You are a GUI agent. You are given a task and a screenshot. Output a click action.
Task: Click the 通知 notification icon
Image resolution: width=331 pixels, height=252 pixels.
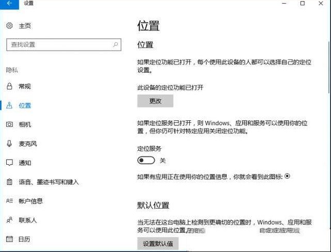point(9,163)
